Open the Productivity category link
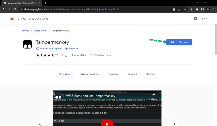Viewport: 217px width, 126px height. click(x=79, y=55)
